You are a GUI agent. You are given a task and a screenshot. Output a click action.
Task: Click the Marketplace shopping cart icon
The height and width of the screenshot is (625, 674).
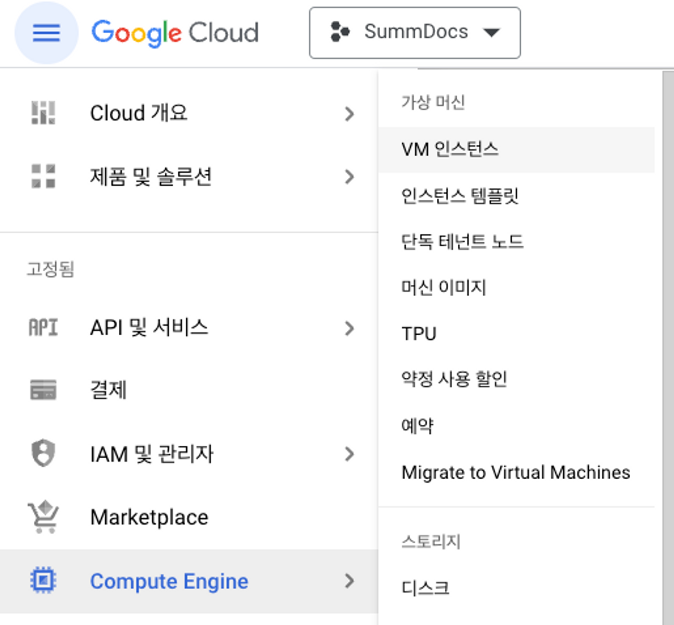[44, 516]
